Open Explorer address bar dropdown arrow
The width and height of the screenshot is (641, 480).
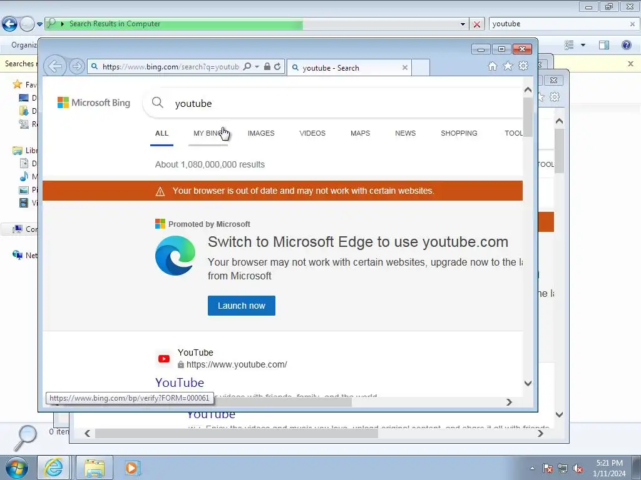[x=463, y=24]
